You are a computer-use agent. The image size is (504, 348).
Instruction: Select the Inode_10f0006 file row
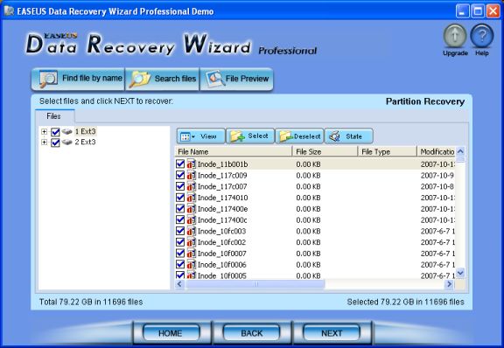[x=315, y=264]
